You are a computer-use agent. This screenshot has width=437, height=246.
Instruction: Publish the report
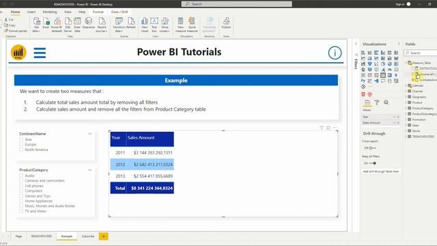pyautogui.click(x=226, y=23)
